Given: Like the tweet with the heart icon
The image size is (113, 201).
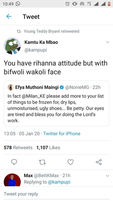Looking at the screenshot, I should [71, 162].
